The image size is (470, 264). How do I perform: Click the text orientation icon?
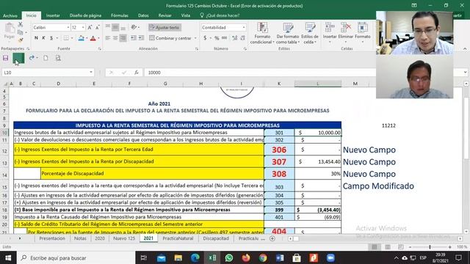point(134,28)
